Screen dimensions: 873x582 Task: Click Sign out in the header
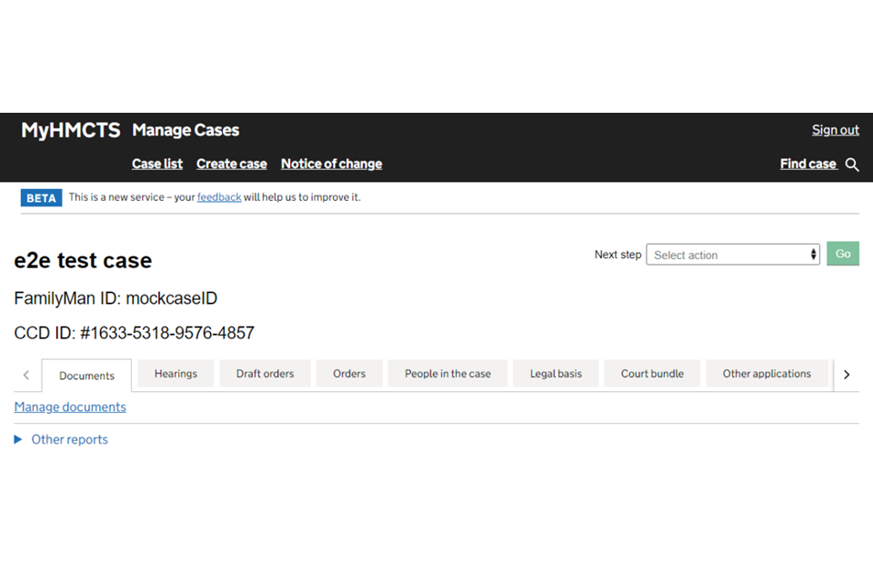tap(835, 130)
